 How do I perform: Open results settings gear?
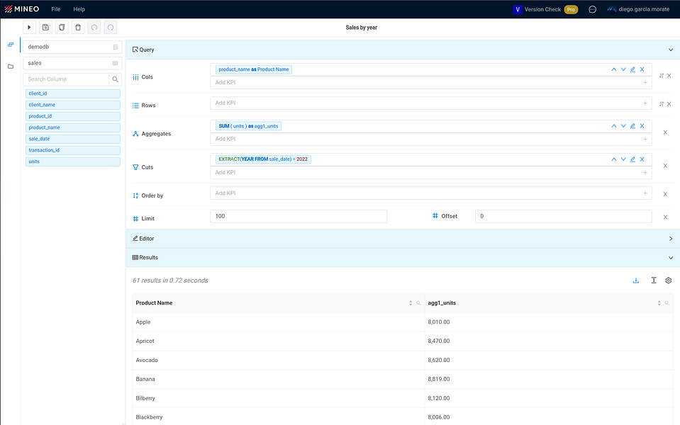point(668,280)
